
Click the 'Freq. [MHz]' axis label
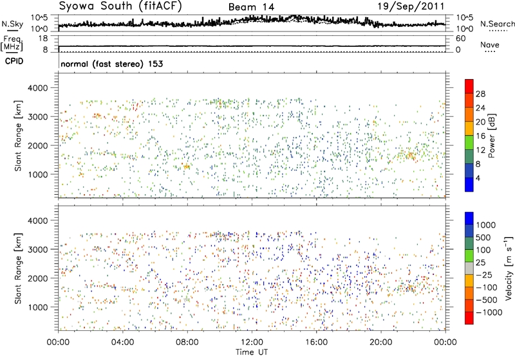pyautogui.click(x=12, y=43)
